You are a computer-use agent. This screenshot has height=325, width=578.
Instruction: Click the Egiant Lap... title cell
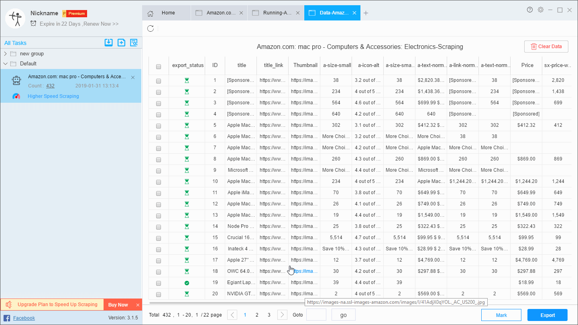[x=242, y=282]
